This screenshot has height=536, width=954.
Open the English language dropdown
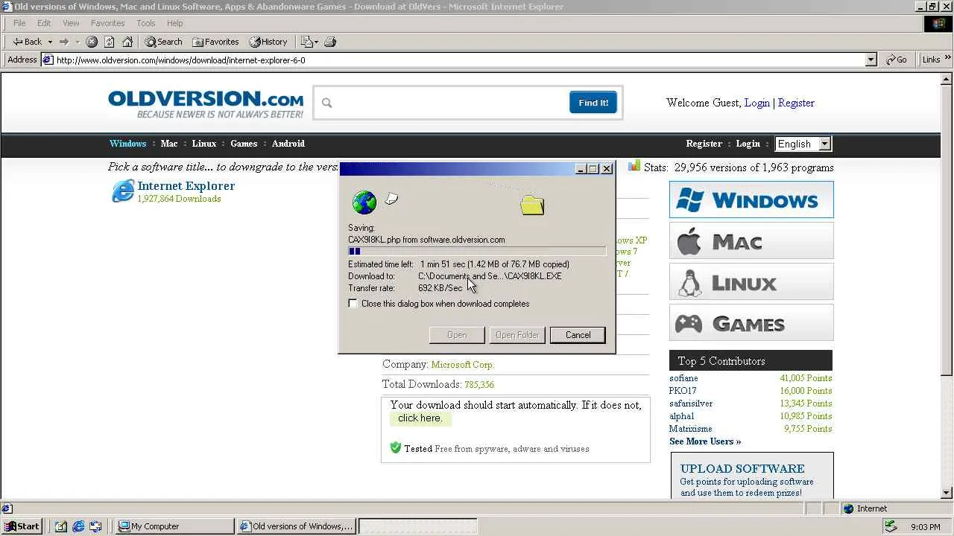point(803,144)
